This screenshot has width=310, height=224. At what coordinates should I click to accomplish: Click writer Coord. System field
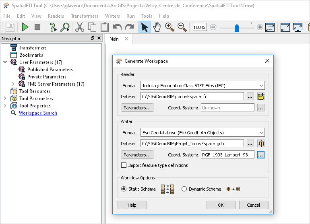tap(227, 155)
